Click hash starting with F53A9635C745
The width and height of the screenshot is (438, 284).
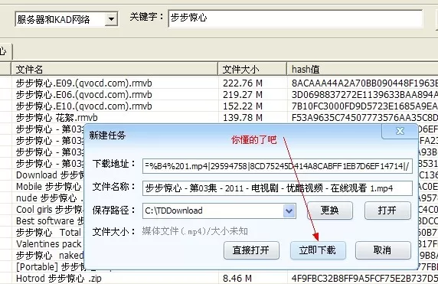[x=364, y=118]
